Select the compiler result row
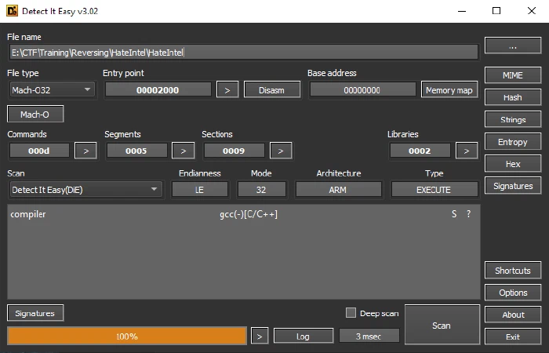This screenshot has height=353, width=549. pos(244,214)
